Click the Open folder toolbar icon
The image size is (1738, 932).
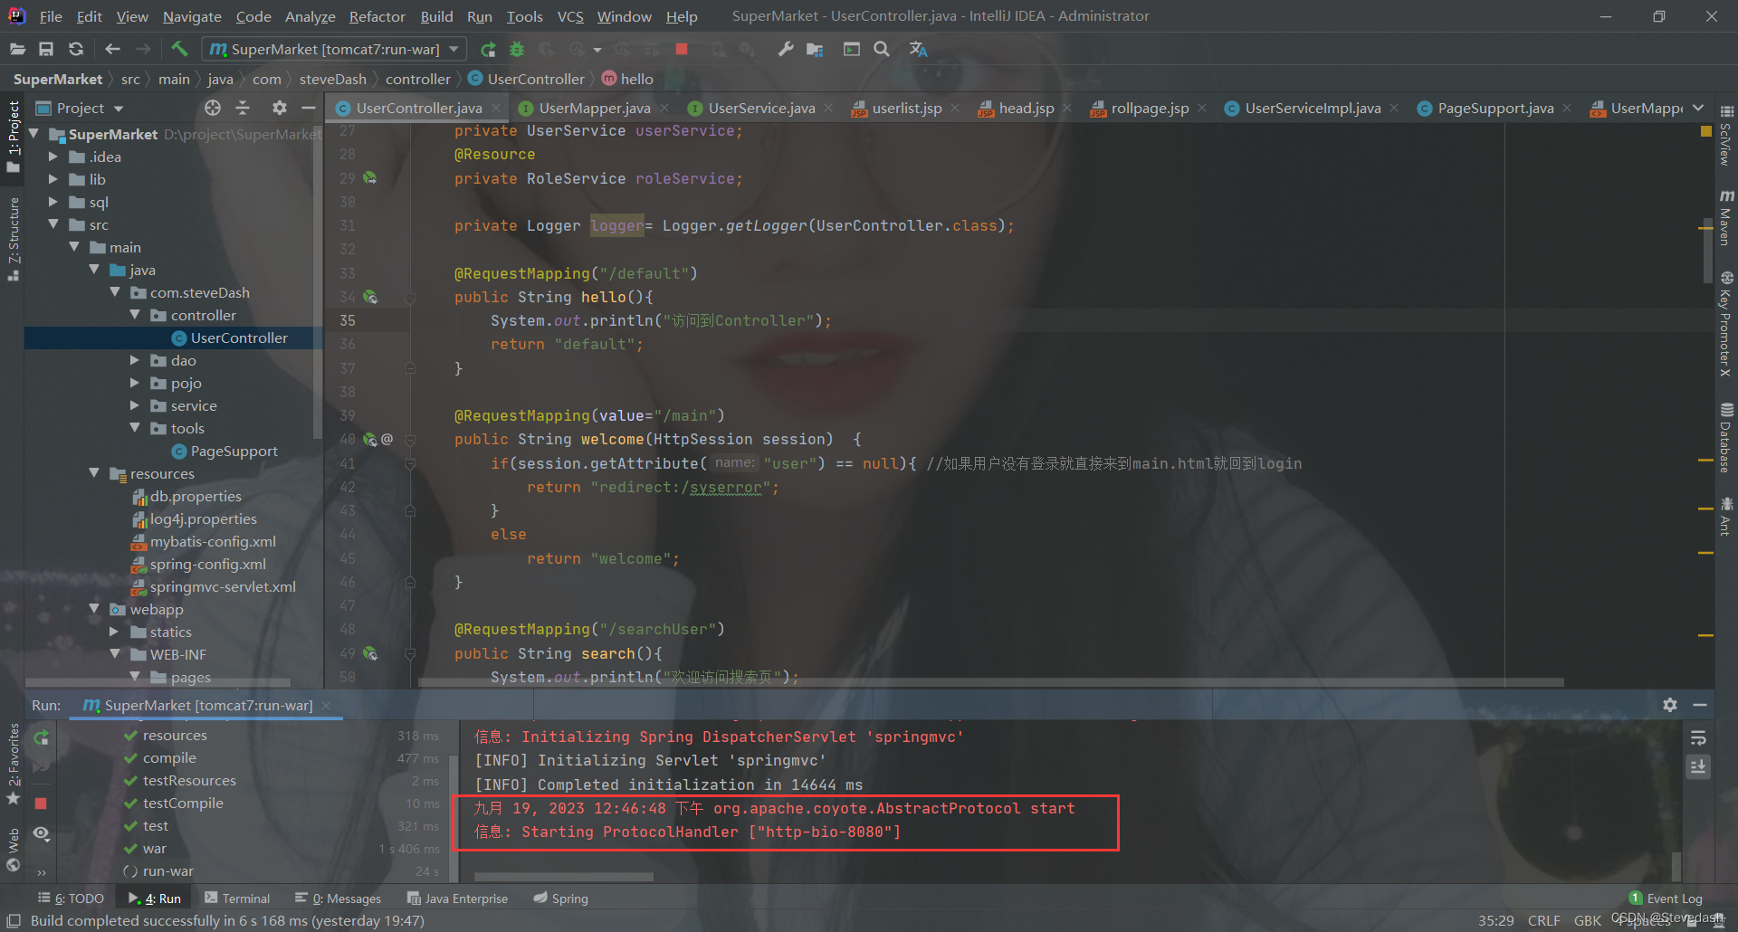click(16, 49)
